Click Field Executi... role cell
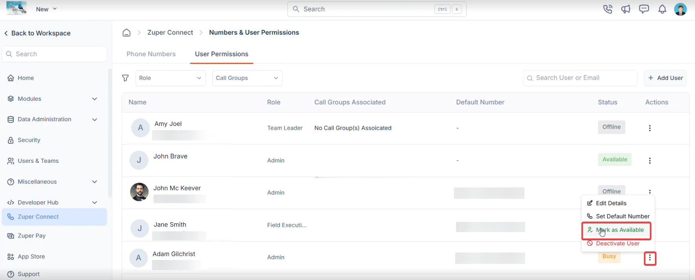Screen dimensions: 695x280 tap(287, 225)
